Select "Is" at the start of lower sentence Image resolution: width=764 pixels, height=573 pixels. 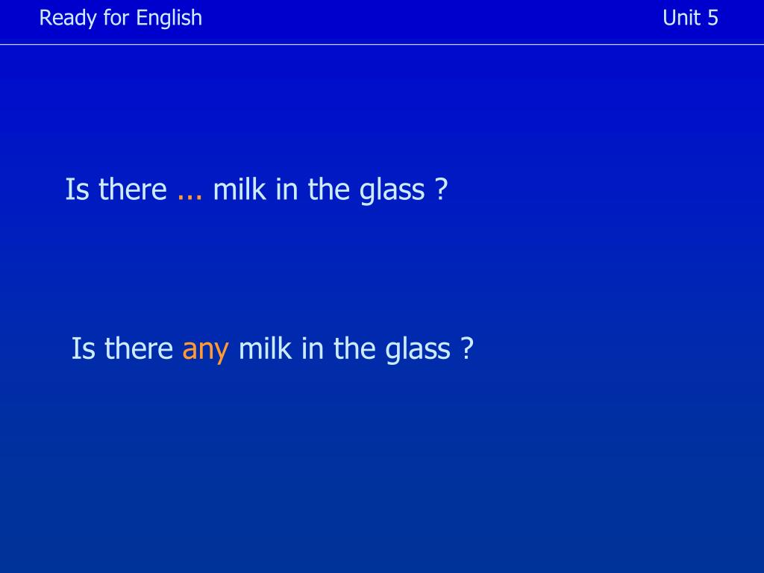click(x=84, y=348)
